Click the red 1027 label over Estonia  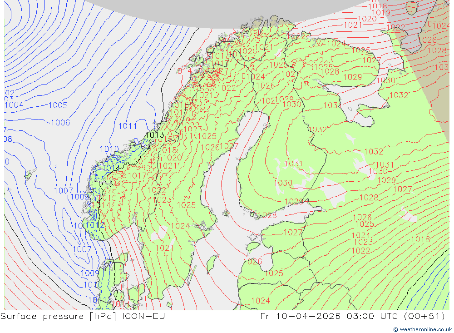tap(293, 233)
